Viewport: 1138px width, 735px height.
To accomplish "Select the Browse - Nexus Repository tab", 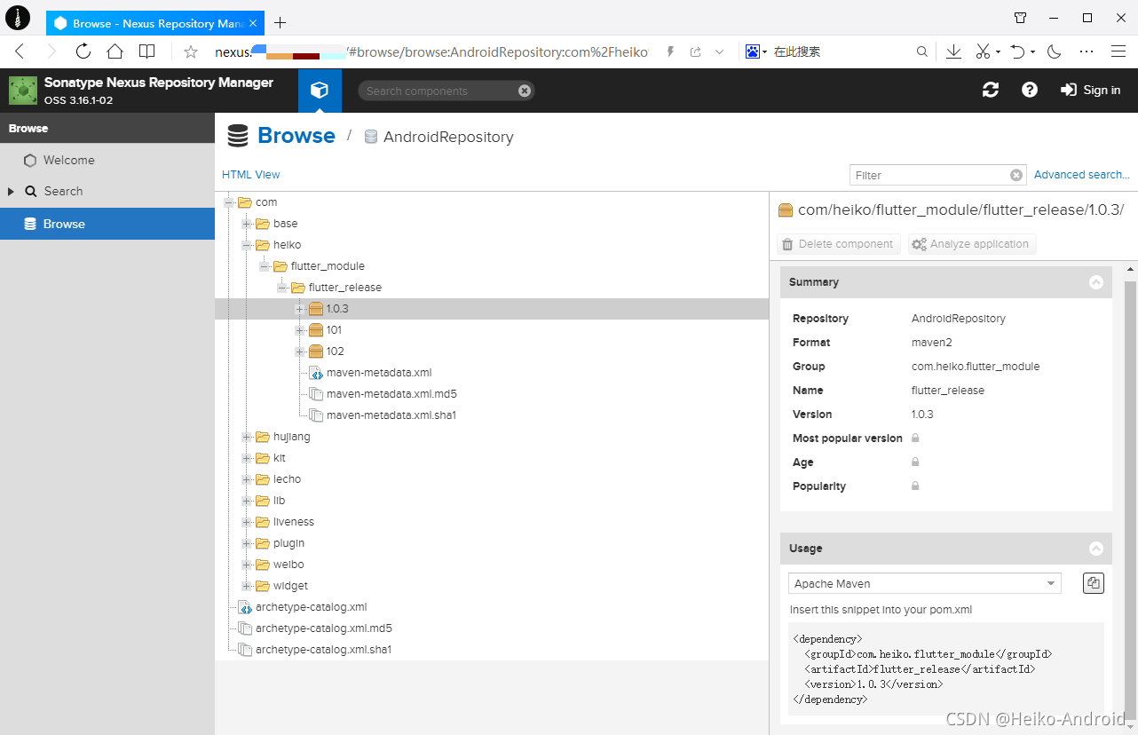I will click(x=155, y=24).
